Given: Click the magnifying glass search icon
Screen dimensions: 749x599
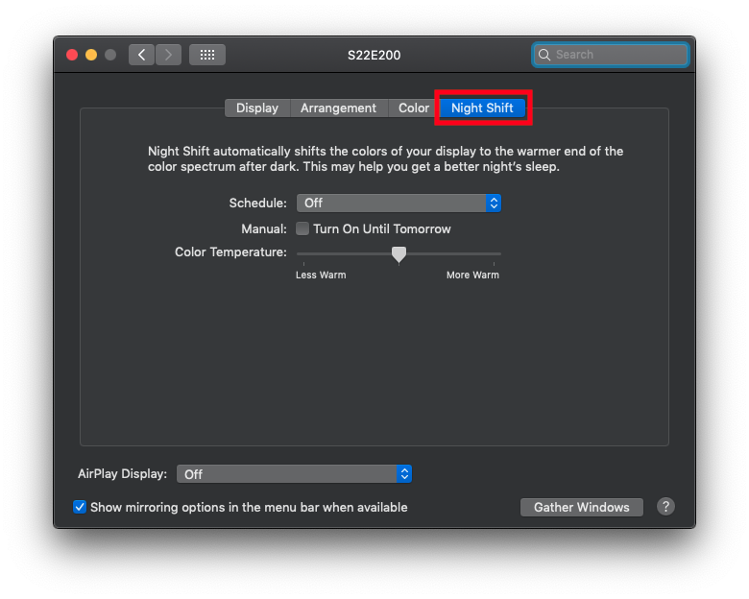Looking at the screenshot, I should (544, 55).
